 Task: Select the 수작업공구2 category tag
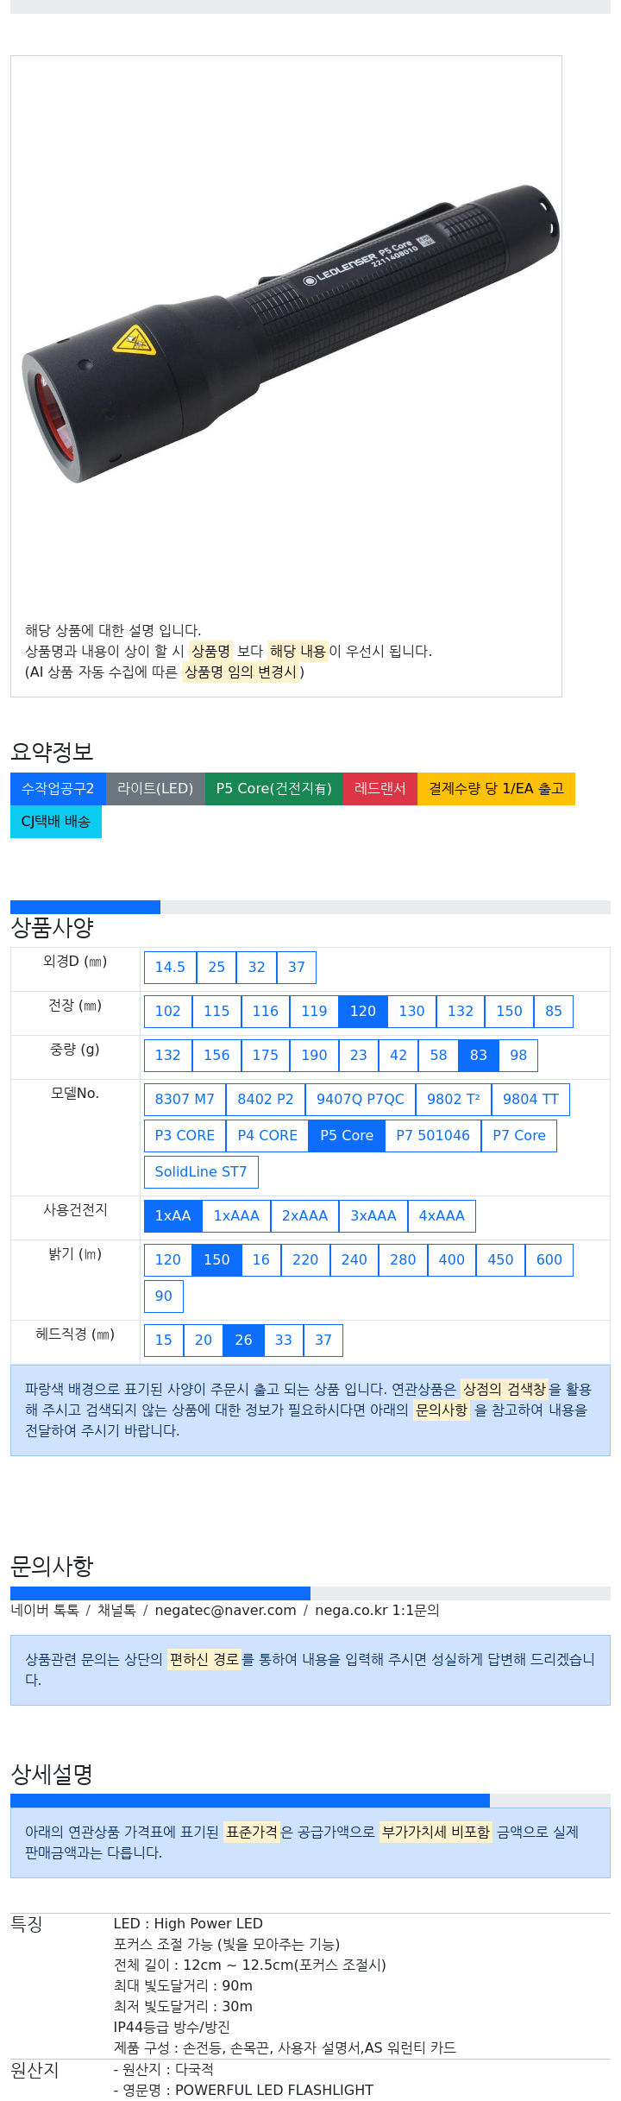coord(58,789)
